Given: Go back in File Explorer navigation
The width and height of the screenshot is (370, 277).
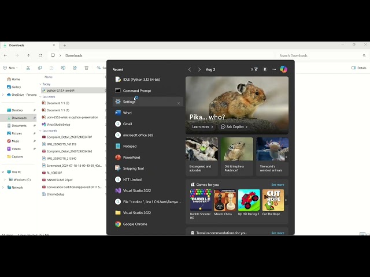Looking at the screenshot, I should [5, 55].
